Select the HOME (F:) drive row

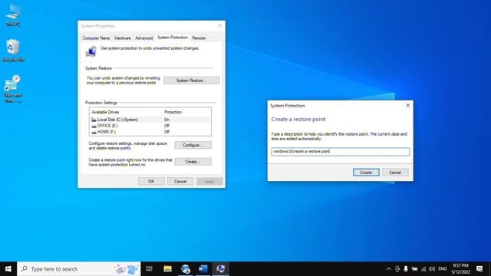coord(150,132)
